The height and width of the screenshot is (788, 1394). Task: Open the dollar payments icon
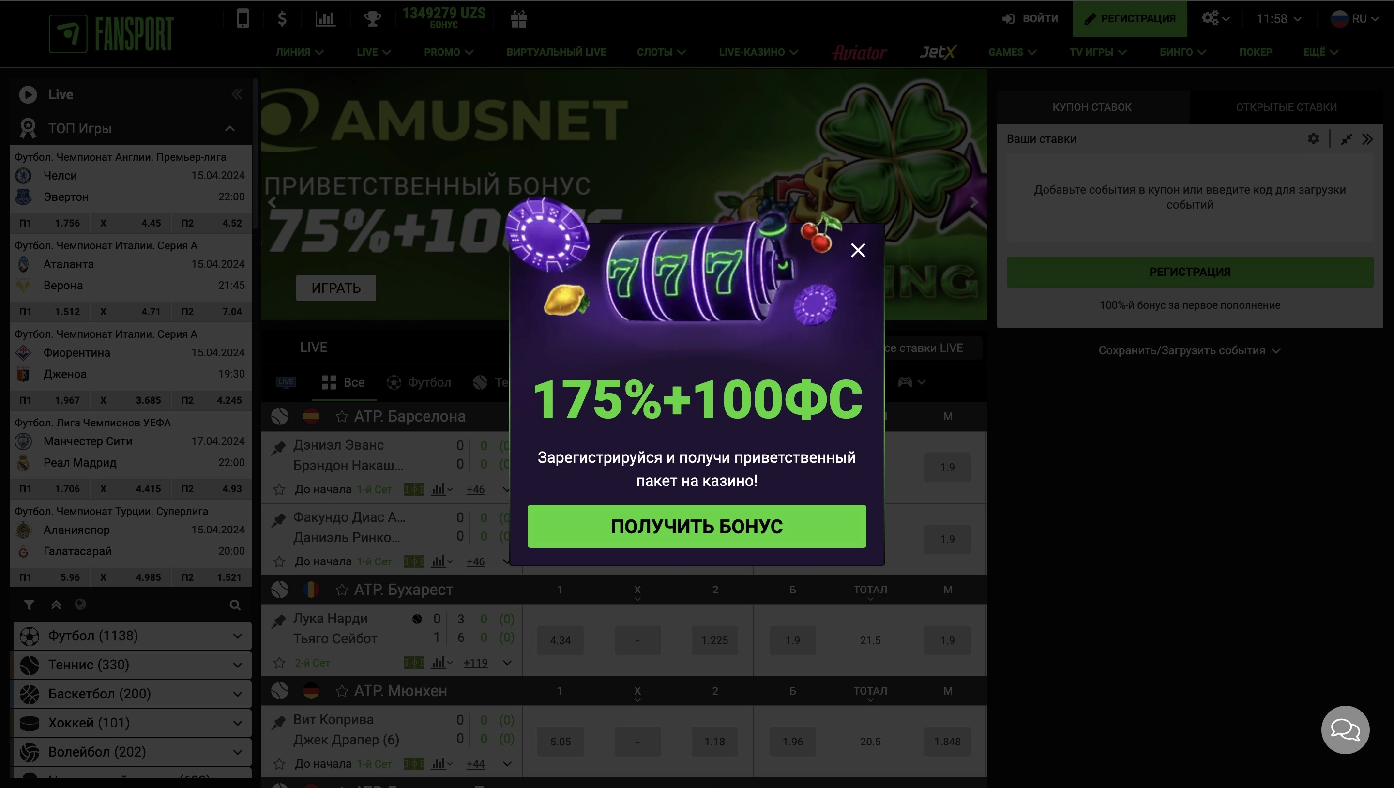pos(282,18)
